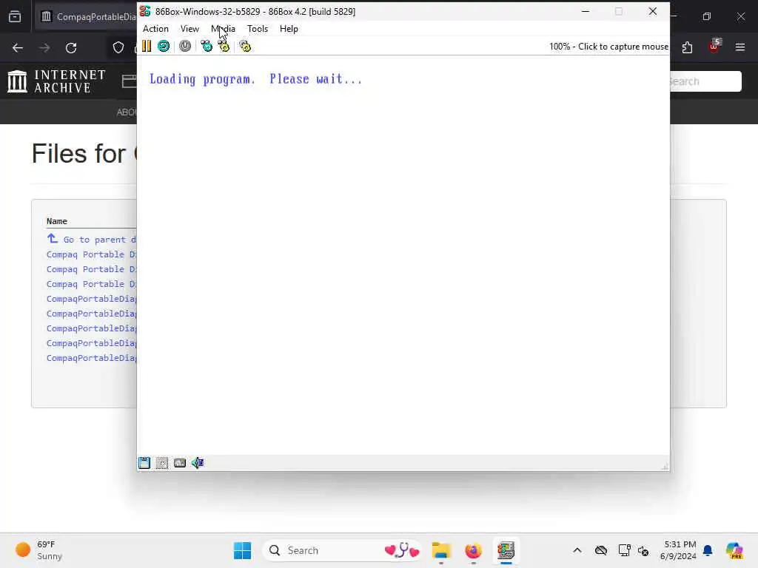Send Ctrl+Alt+Esc using yellow keyboard icon
Image resolution: width=758 pixels, height=568 pixels.
pyautogui.click(x=224, y=46)
